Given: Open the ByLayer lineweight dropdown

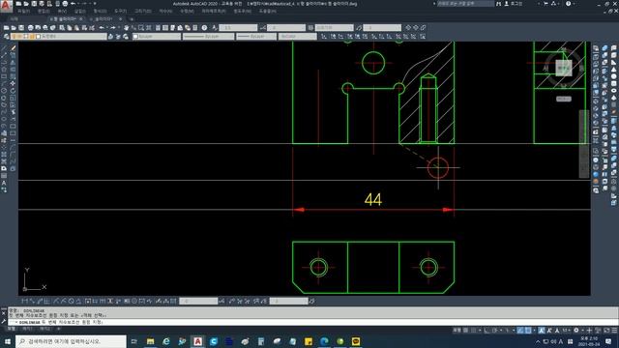Looking at the screenshot, I should click(256, 37).
